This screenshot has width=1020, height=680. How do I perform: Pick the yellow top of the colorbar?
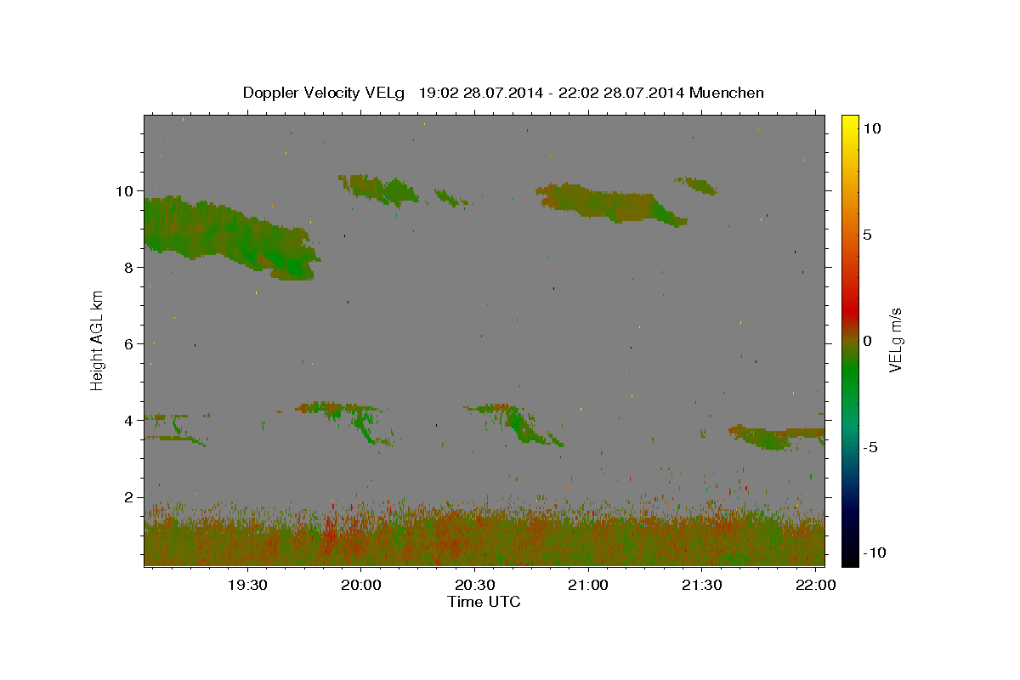pyautogui.click(x=849, y=123)
